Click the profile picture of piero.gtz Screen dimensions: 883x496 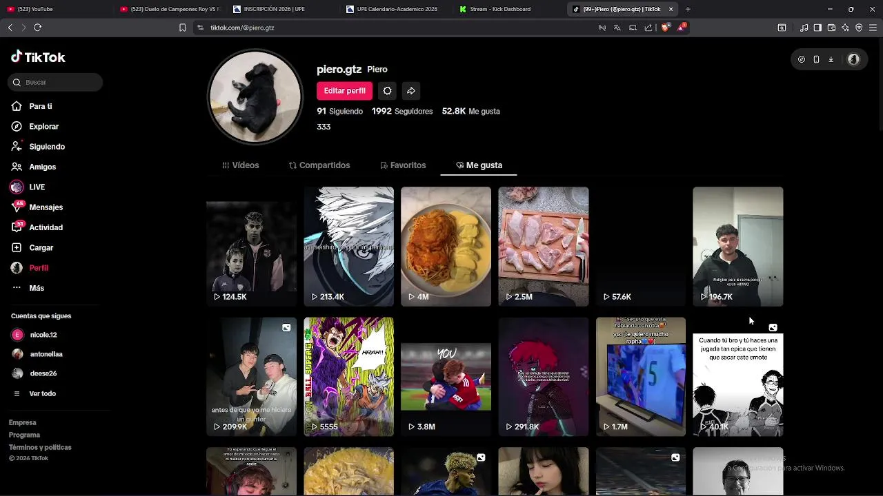(x=255, y=97)
